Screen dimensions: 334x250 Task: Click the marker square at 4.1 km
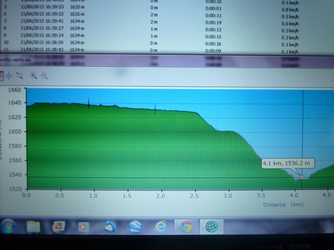(x=302, y=177)
